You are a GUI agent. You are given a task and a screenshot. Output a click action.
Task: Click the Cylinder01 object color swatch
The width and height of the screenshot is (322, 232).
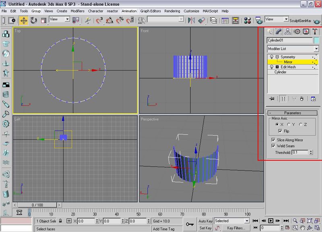pos(316,40)
